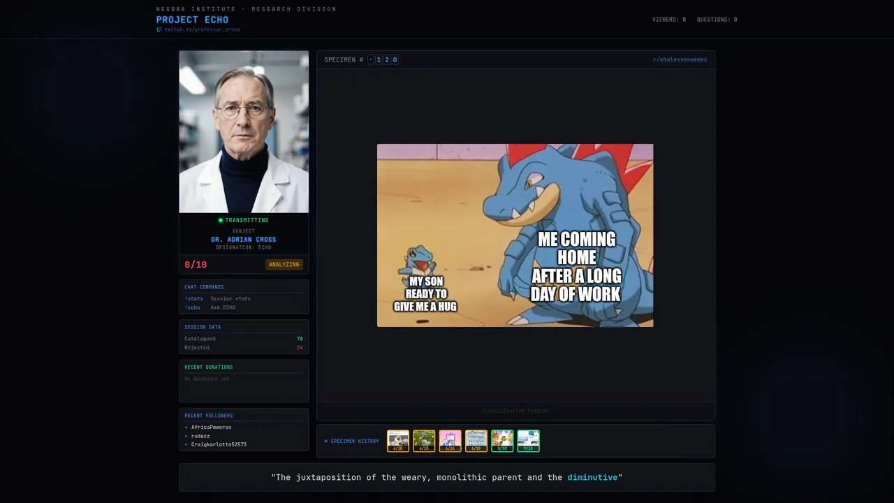Click the VIEWERS counter
This screenshot has height=503, width=894.
(669, 20)
